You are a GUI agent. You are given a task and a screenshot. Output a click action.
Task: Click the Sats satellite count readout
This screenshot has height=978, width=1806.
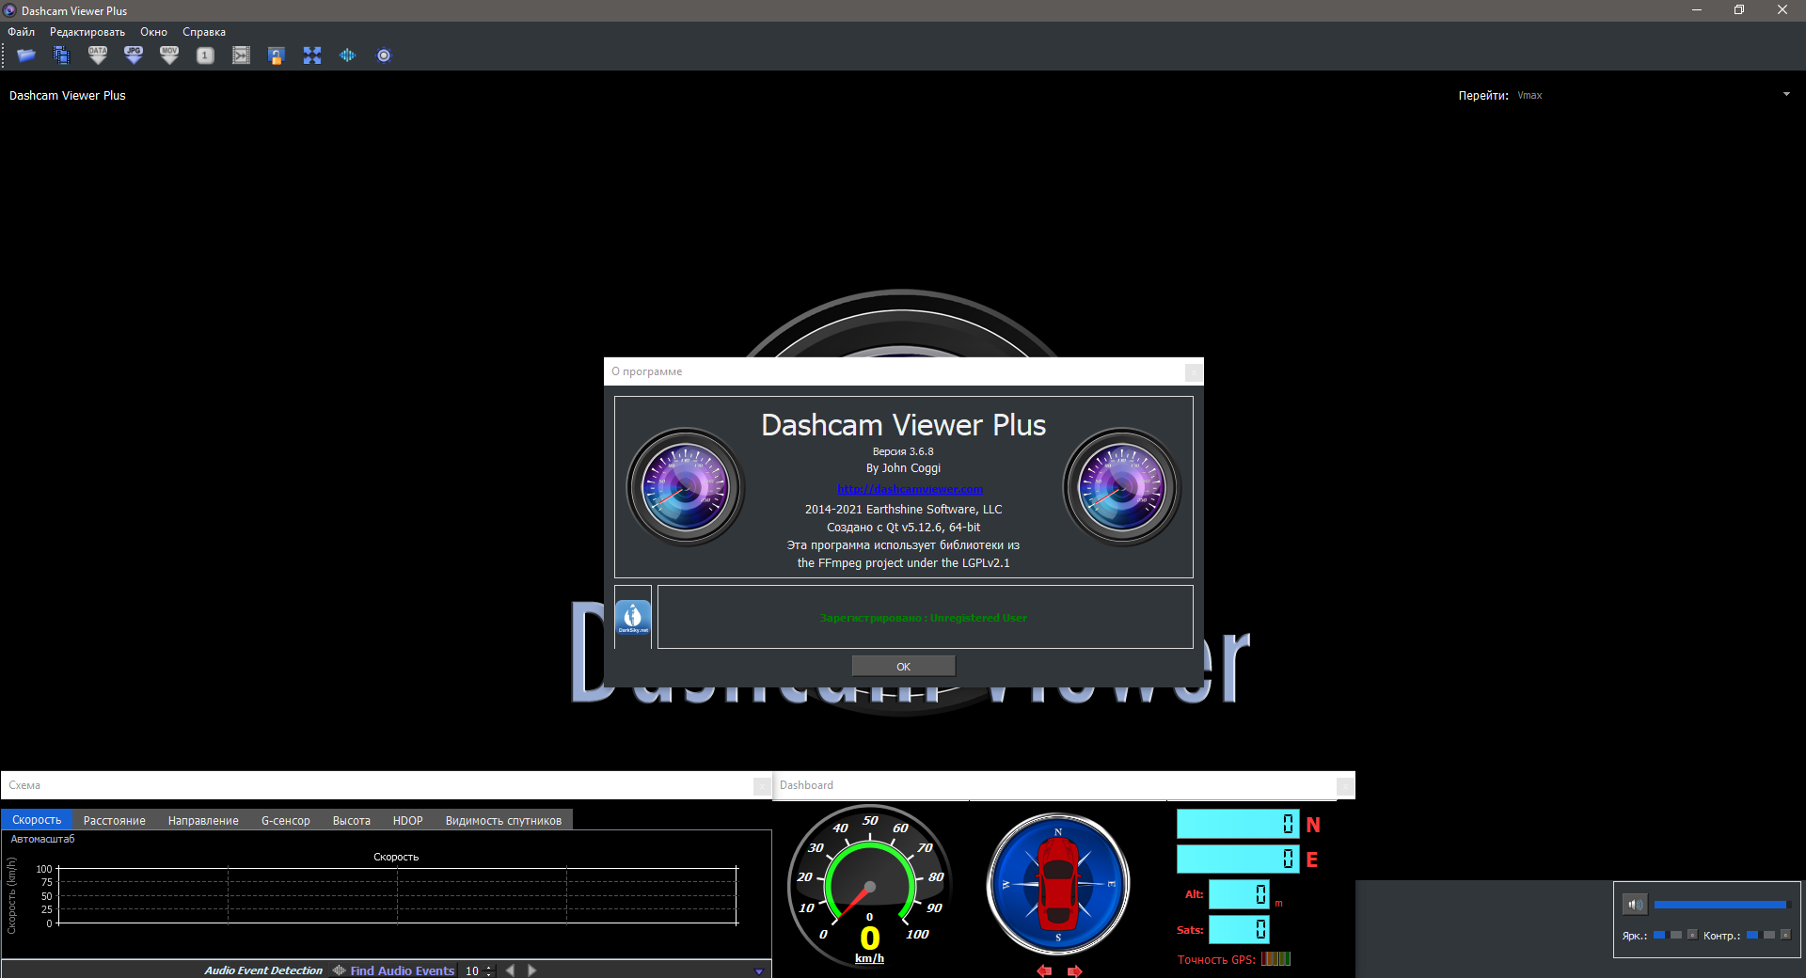point(1239,929)
